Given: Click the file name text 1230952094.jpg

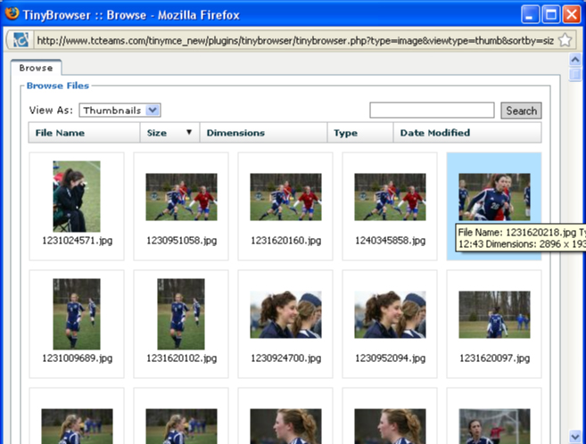Looking at the screenshot, I should (390, 358).
